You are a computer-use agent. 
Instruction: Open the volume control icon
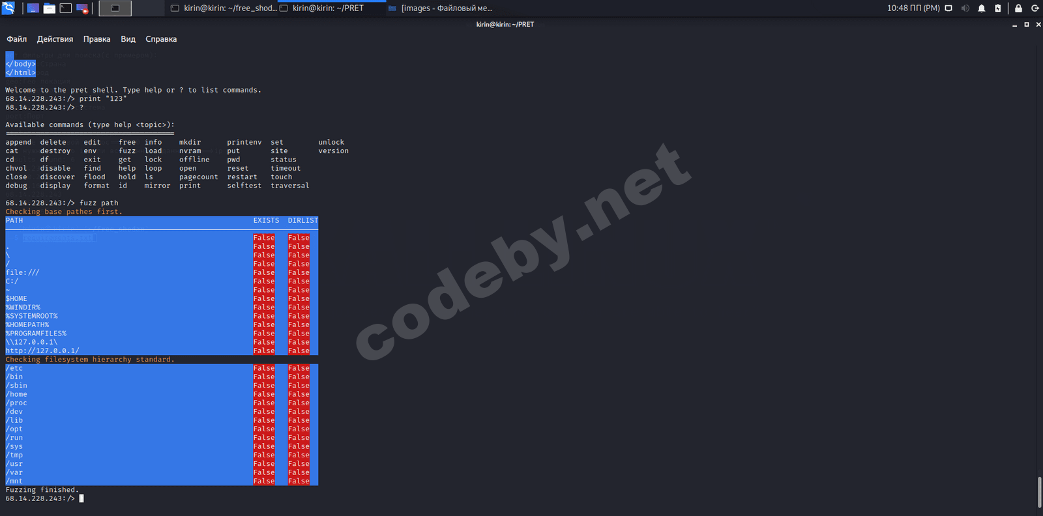pyautogui.click(x=965, y=8)
